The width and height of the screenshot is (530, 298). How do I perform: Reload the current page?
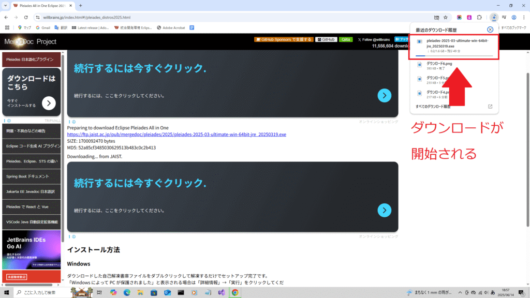pyautogui.click(x=26, y=17)
